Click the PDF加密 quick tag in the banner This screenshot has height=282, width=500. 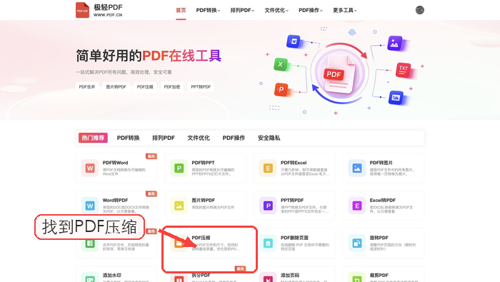click(x=172, y=86)
